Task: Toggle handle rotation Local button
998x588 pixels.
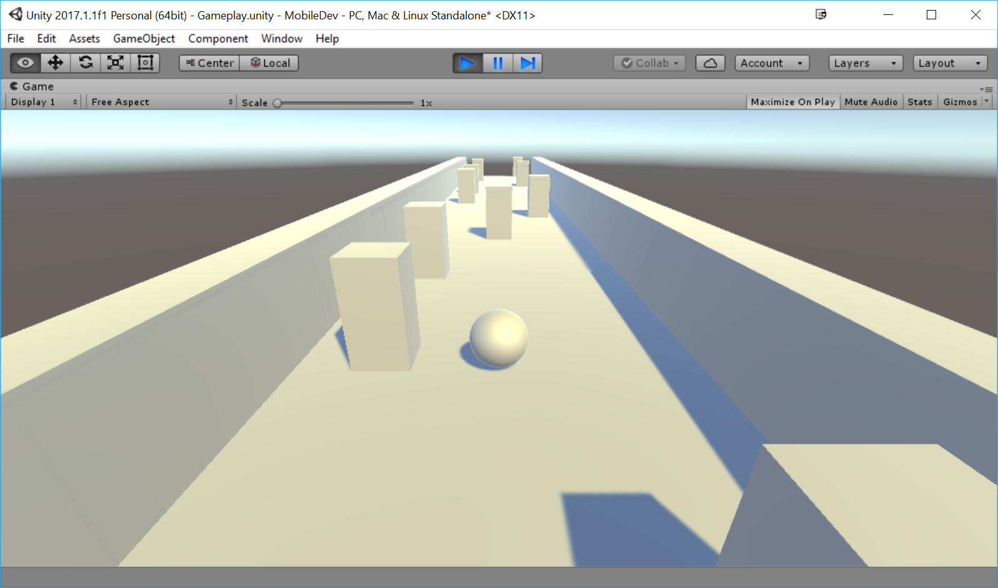Action: pyautogui.click(x=269, y=63)
